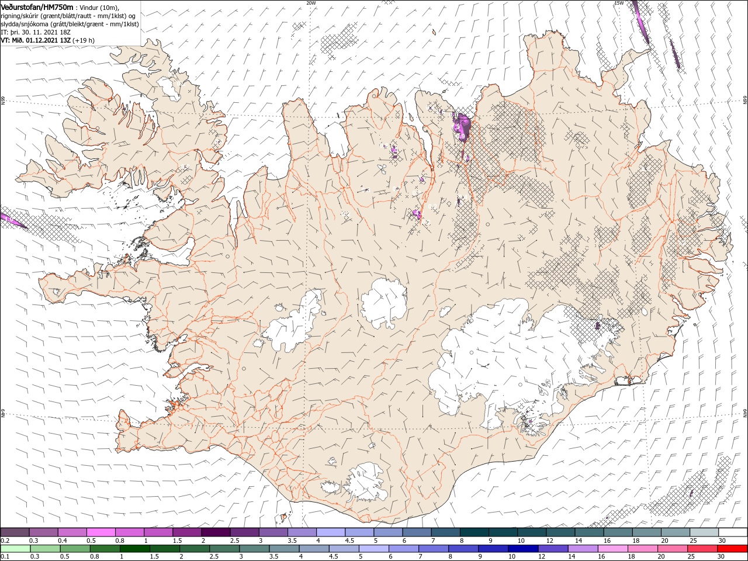Pick the 12 violet swatch in bottom legend
This screenshot has height=561, width=748.
[553, 549]
